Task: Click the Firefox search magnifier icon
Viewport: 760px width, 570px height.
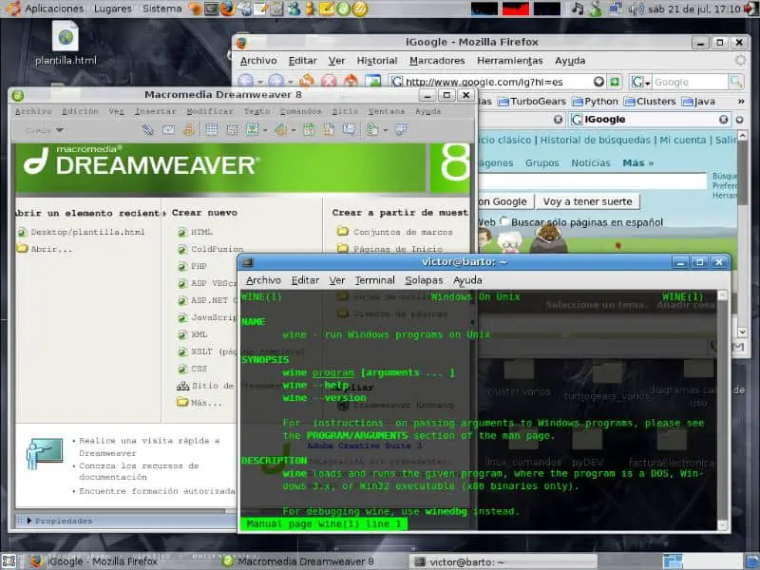Action: [735, 82]
